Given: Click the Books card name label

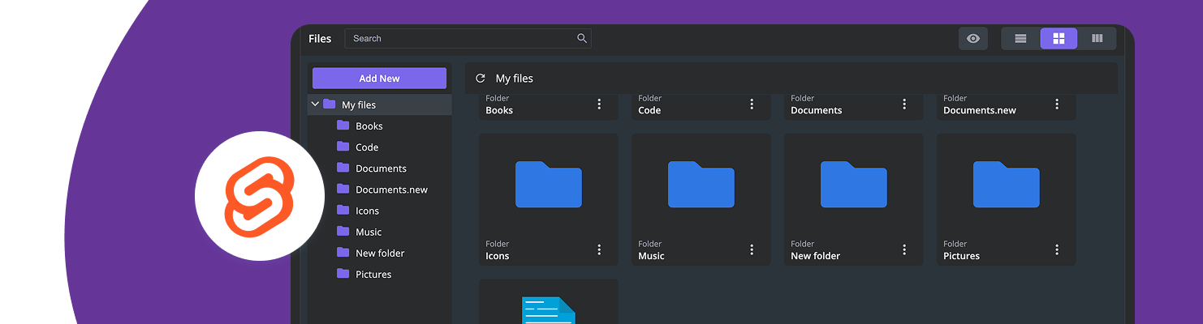Looking at the screenshot, I should pyautogui.click(x=499, y=110).
